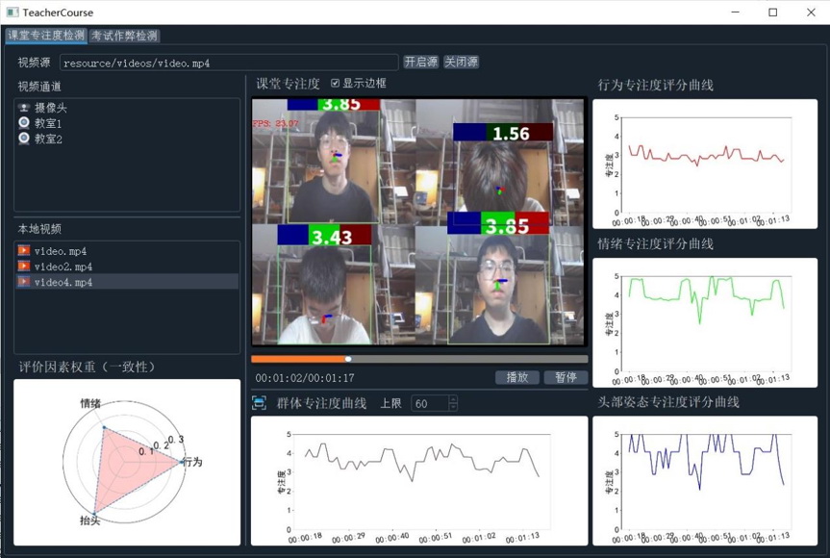Screen dimensions: 830x558
Task: Increase 上限 value with up arrow
Action: (x=453, y=399)
